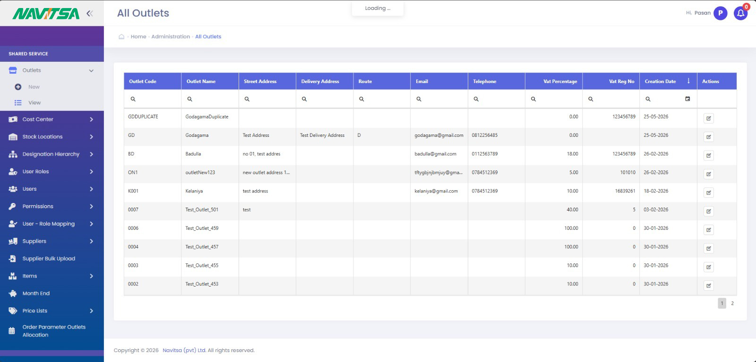Click plus icon next to New
Image resolution: width=756 pixels, height=362 pixels.
click(x=18, y=87)
